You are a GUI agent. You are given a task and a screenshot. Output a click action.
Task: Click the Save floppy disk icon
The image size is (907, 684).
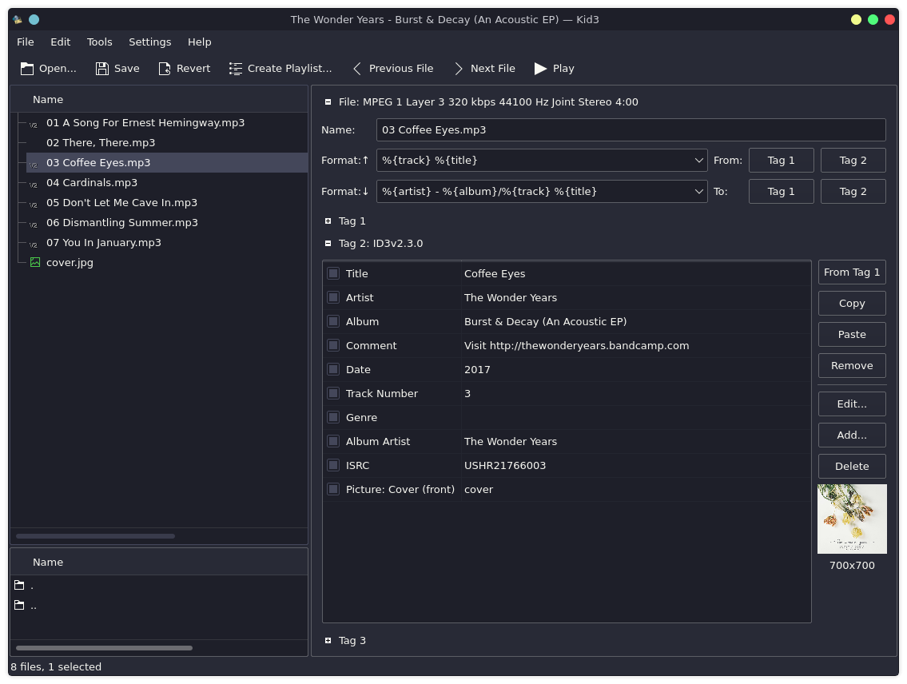pos(102,69)
